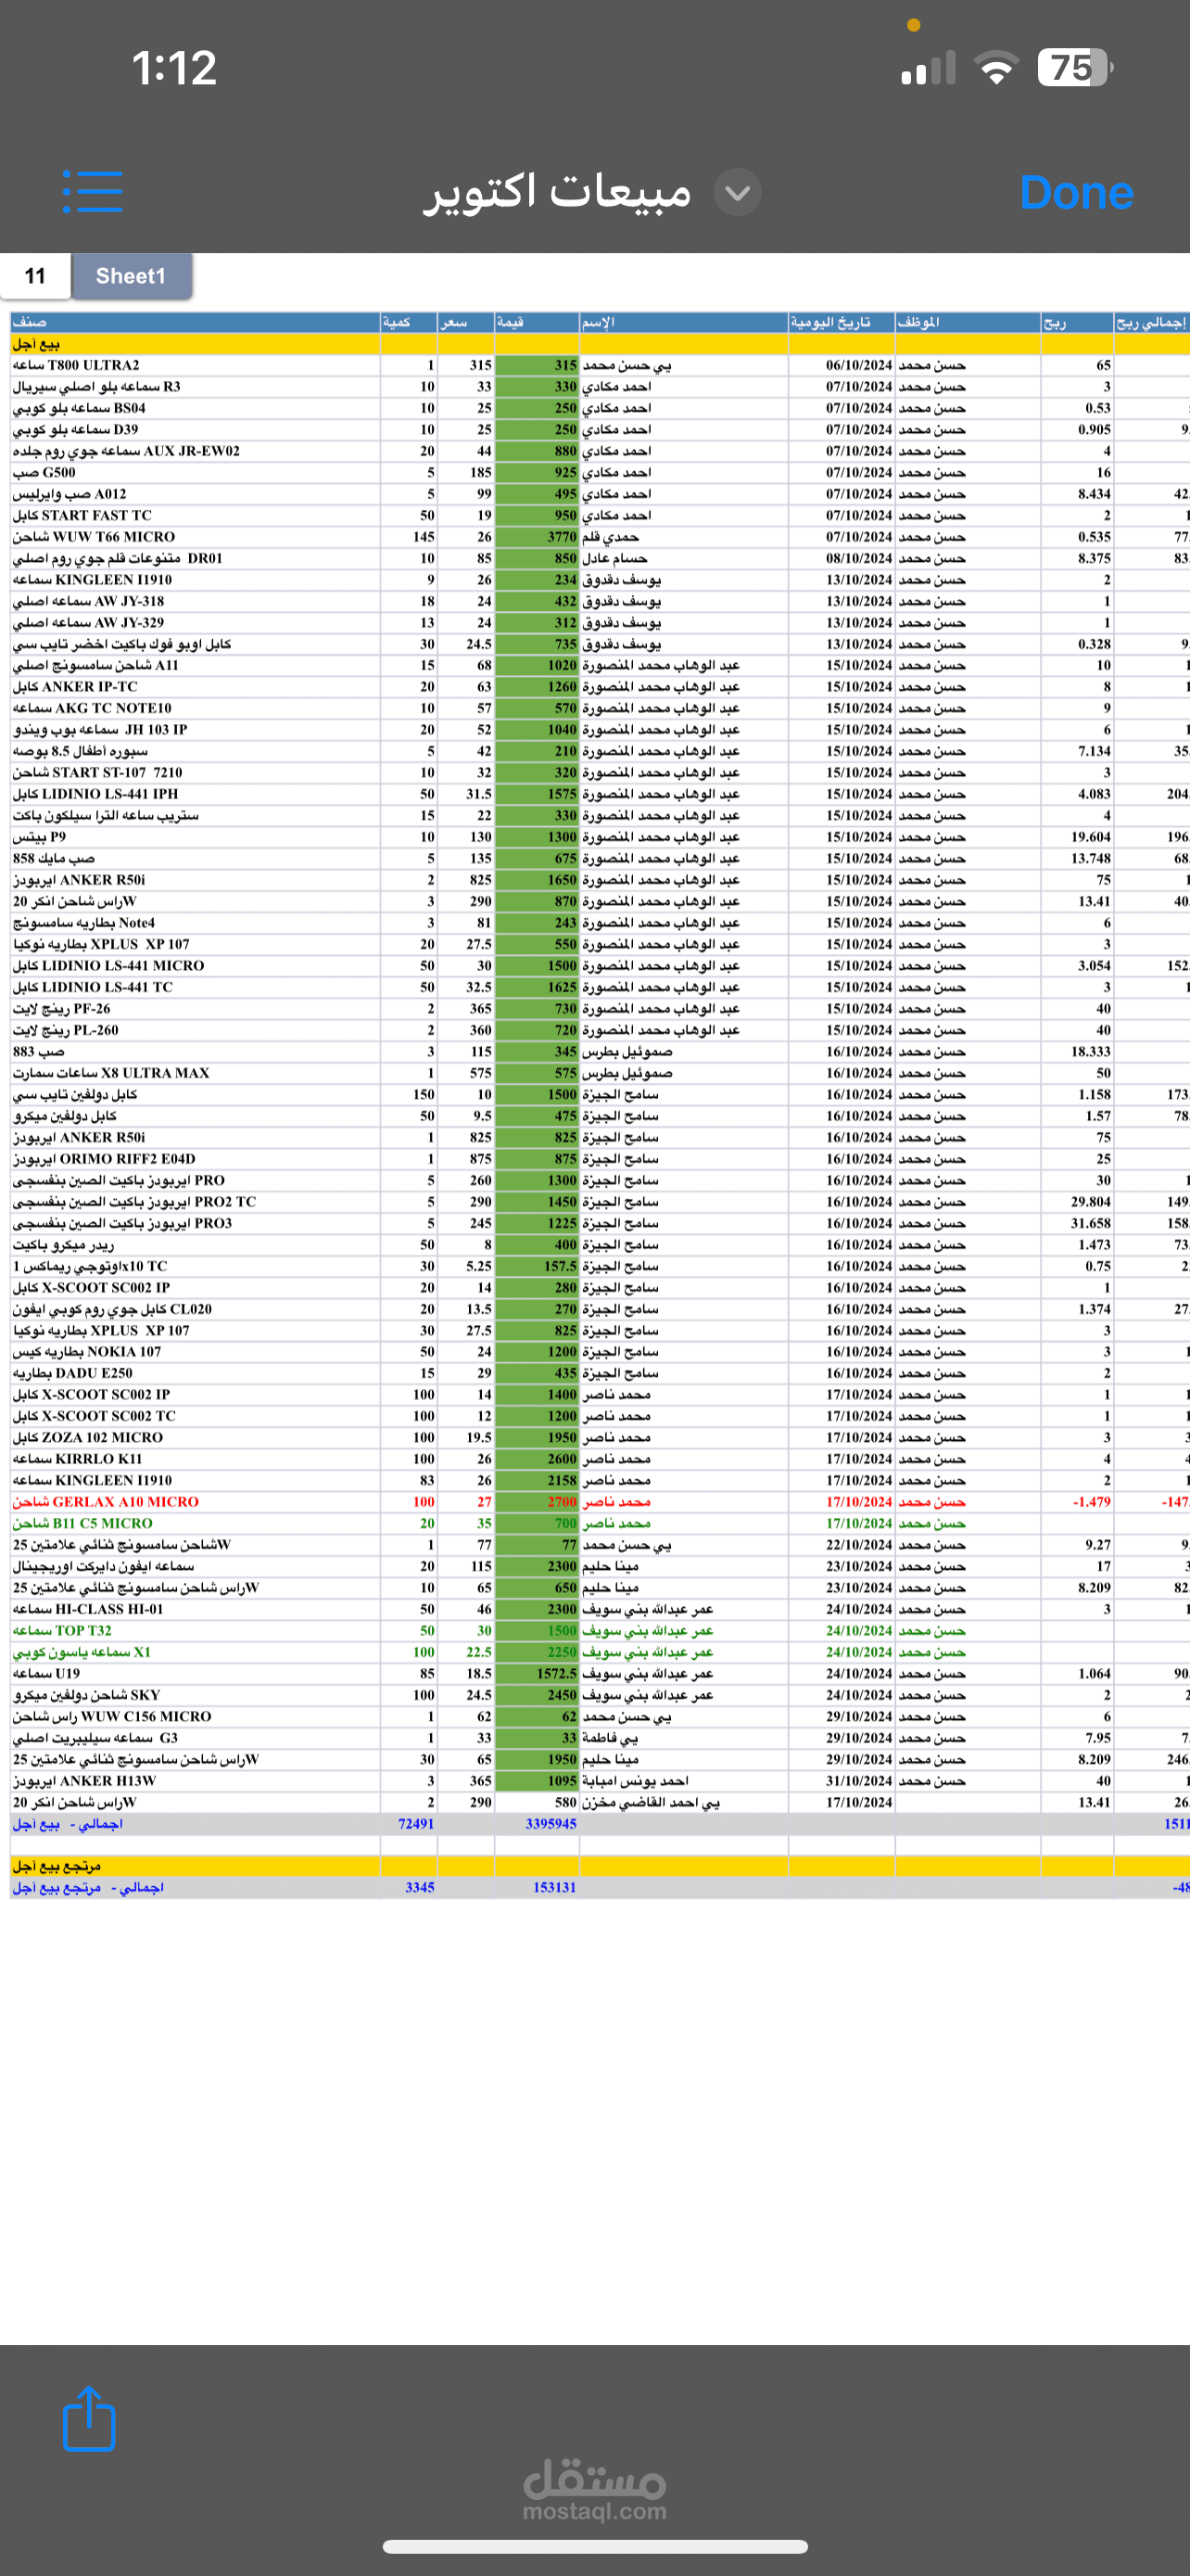The height and width of the screenshot is (2576, 1190).
Task: Click the status bar time 1:12
Action: [174, 68]
